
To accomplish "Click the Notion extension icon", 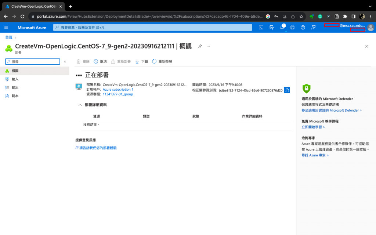I will pyautogui.click(x=337, y=17).
